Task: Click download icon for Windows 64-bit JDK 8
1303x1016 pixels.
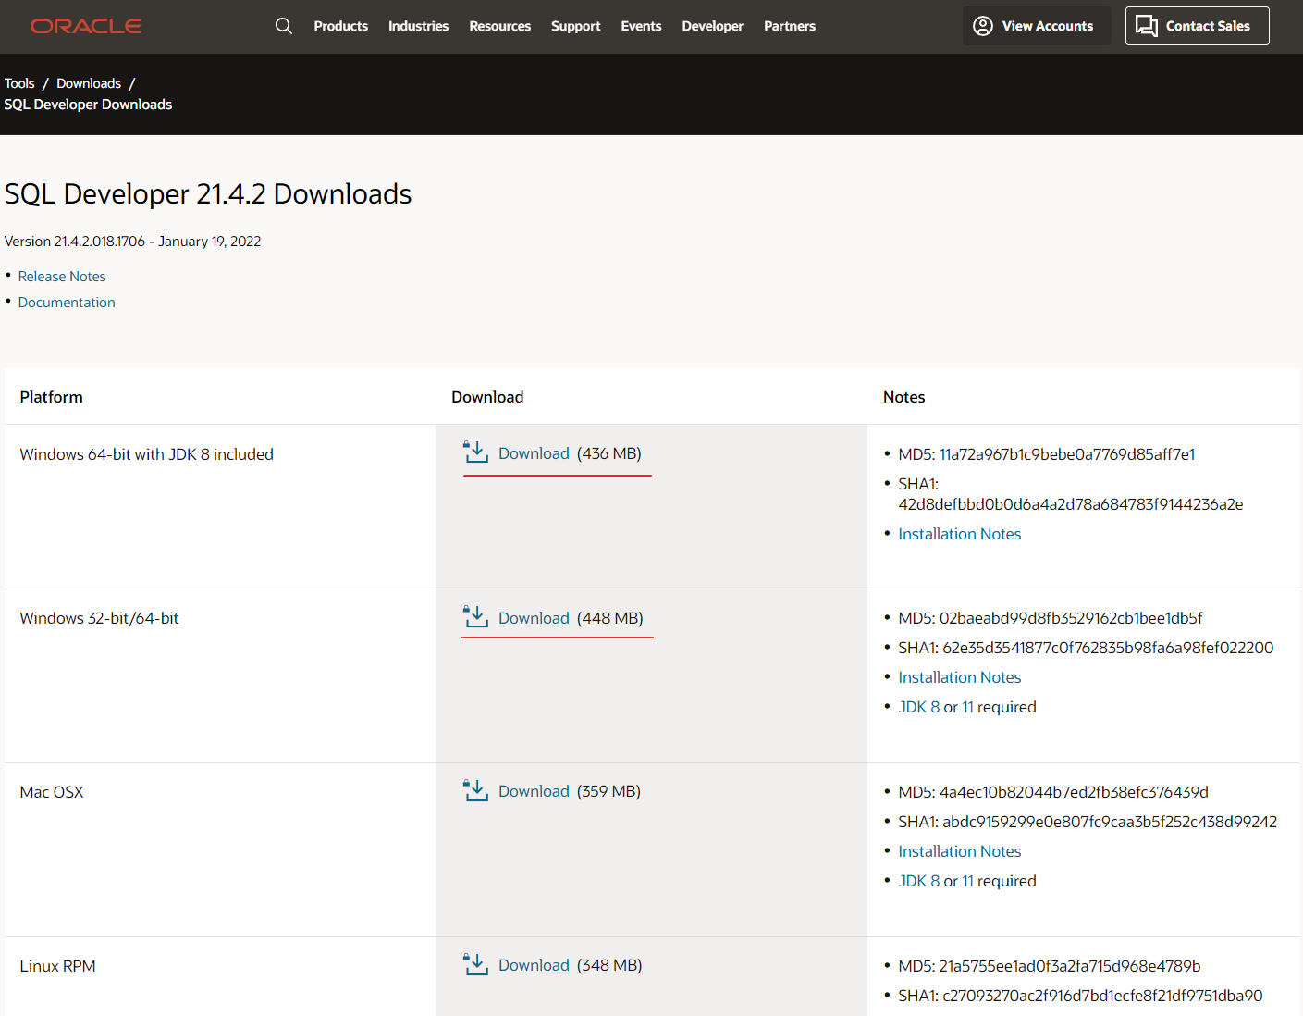Action: point(475,452)
